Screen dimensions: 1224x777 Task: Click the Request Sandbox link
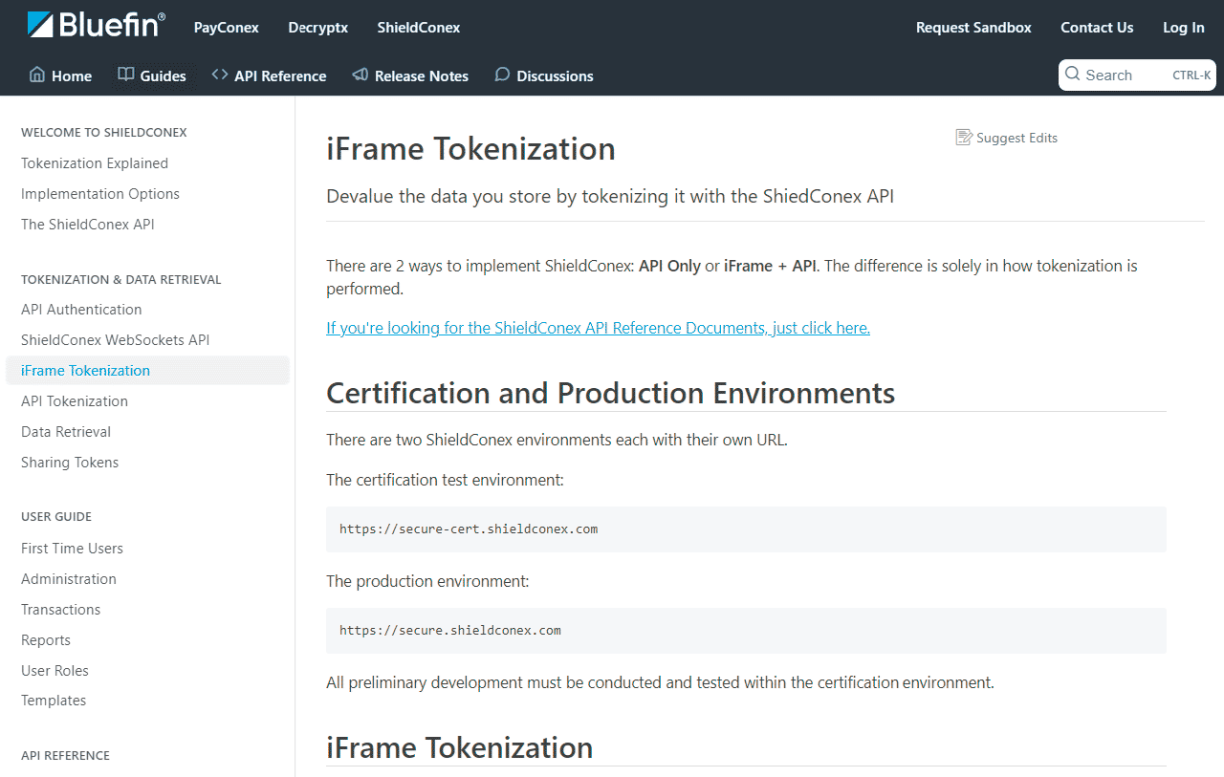pos(973,28)
